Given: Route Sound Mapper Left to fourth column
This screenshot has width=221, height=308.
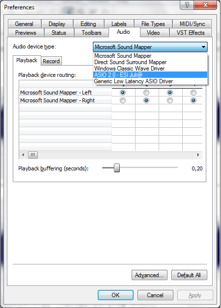Looking at the screenshot, I should point(193,93).
